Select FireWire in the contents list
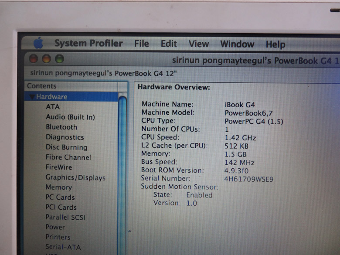This screenshot has width=340, height=255. pos(59,167)
